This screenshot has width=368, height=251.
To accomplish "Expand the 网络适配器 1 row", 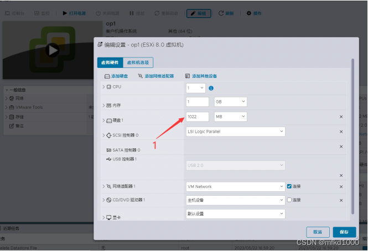I will [x=103, y=186].
